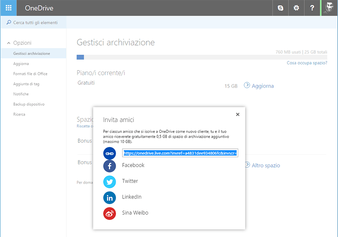Open Aggiunta di tag option
This screenshot has height=237, width=338.
[x=26, y=84]
